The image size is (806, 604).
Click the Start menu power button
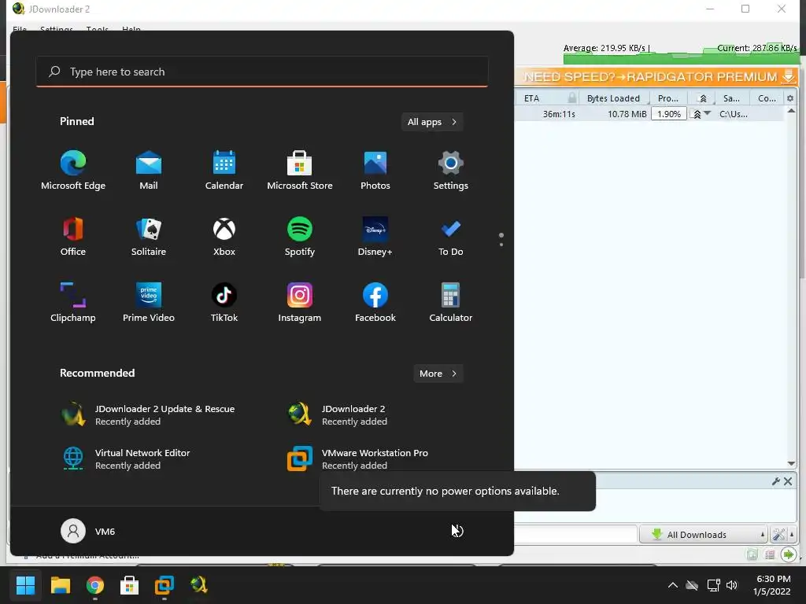point(457,531)
